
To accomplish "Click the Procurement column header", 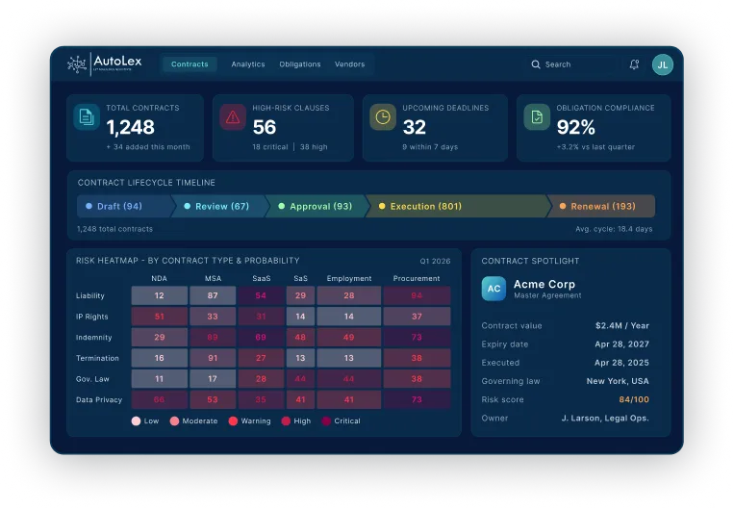I will 417,279.
